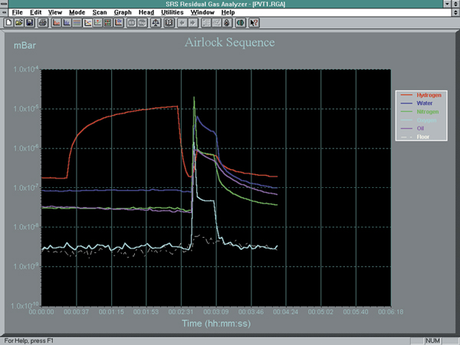Image resolution: width=460 pixels, height=345 pixels.
Task: Click the GO scan start button
Action: [131, 22]
